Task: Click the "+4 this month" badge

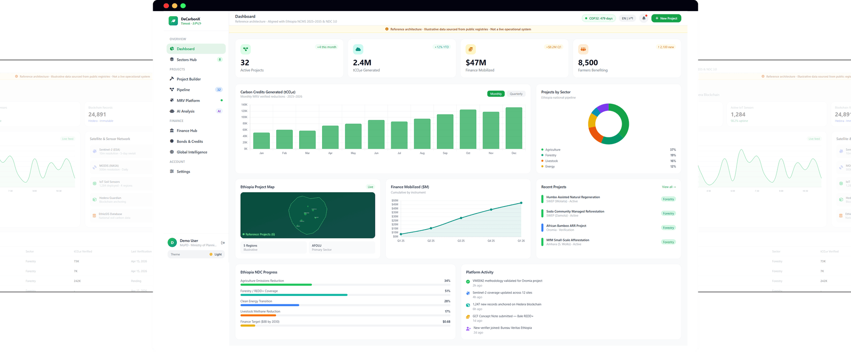Action: coord(327,47)
